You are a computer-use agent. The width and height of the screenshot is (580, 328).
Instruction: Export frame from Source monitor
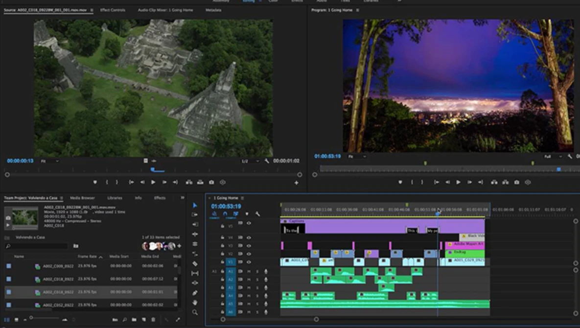pyautogui.click(x=211, y=182)
